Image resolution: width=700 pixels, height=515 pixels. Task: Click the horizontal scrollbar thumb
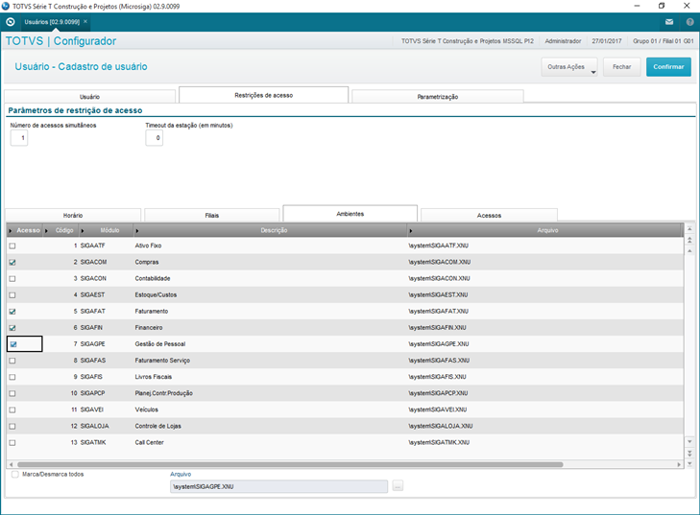(289, 464)
